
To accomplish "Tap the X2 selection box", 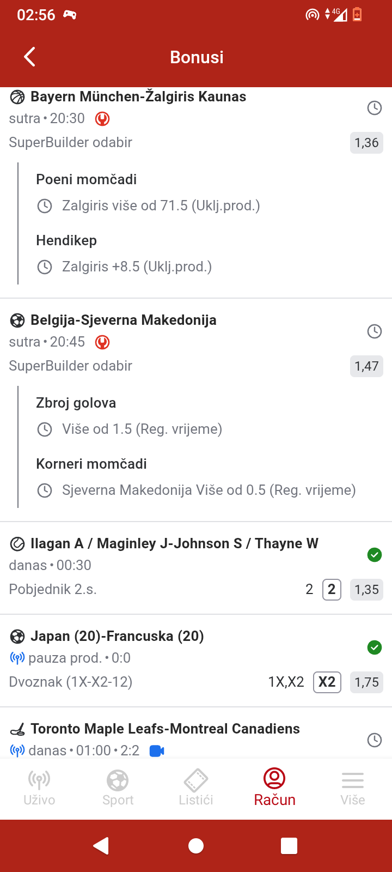I will (x=327, y=682).
